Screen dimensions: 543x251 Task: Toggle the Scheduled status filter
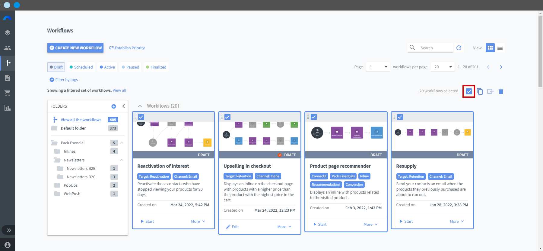(81, 67)
